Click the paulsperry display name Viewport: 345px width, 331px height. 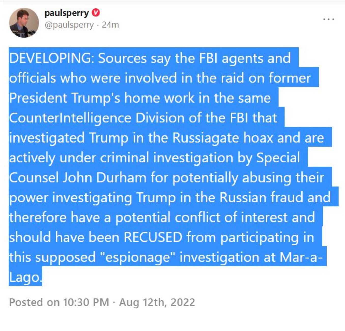coord(66,13)
